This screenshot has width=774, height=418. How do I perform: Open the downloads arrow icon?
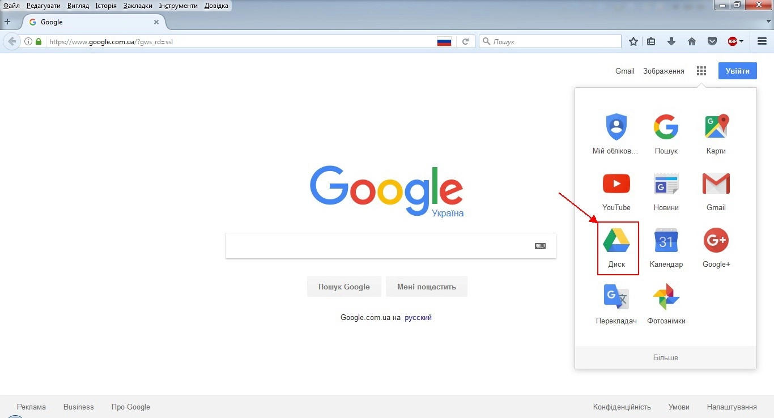671,41
